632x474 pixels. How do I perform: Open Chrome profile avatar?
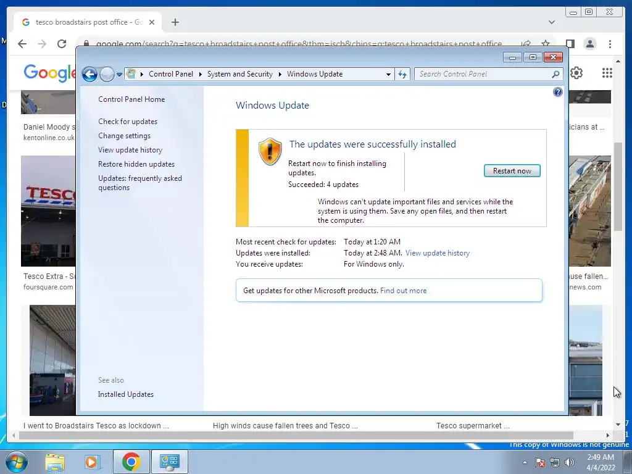click(x=589, y=44)
